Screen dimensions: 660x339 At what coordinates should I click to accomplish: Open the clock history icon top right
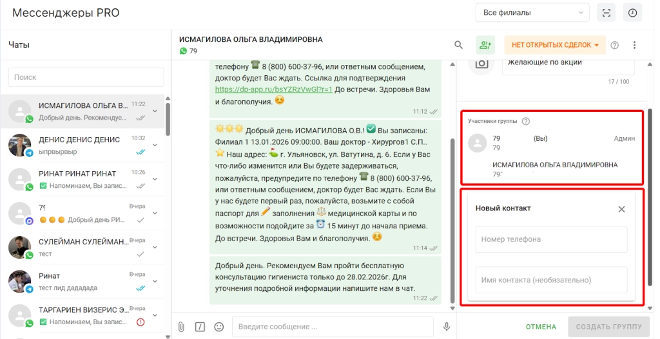tap(632, 13)
